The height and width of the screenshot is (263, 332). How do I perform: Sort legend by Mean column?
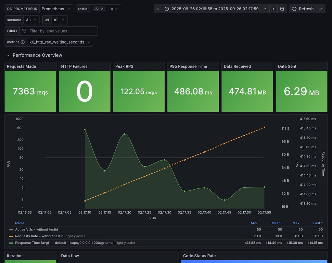pos(276,223)
